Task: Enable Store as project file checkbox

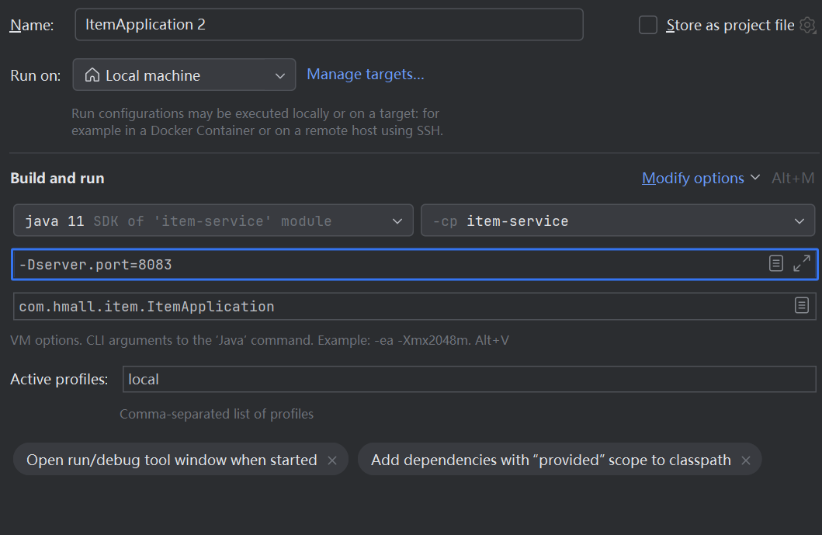Action: click(647, 26)
